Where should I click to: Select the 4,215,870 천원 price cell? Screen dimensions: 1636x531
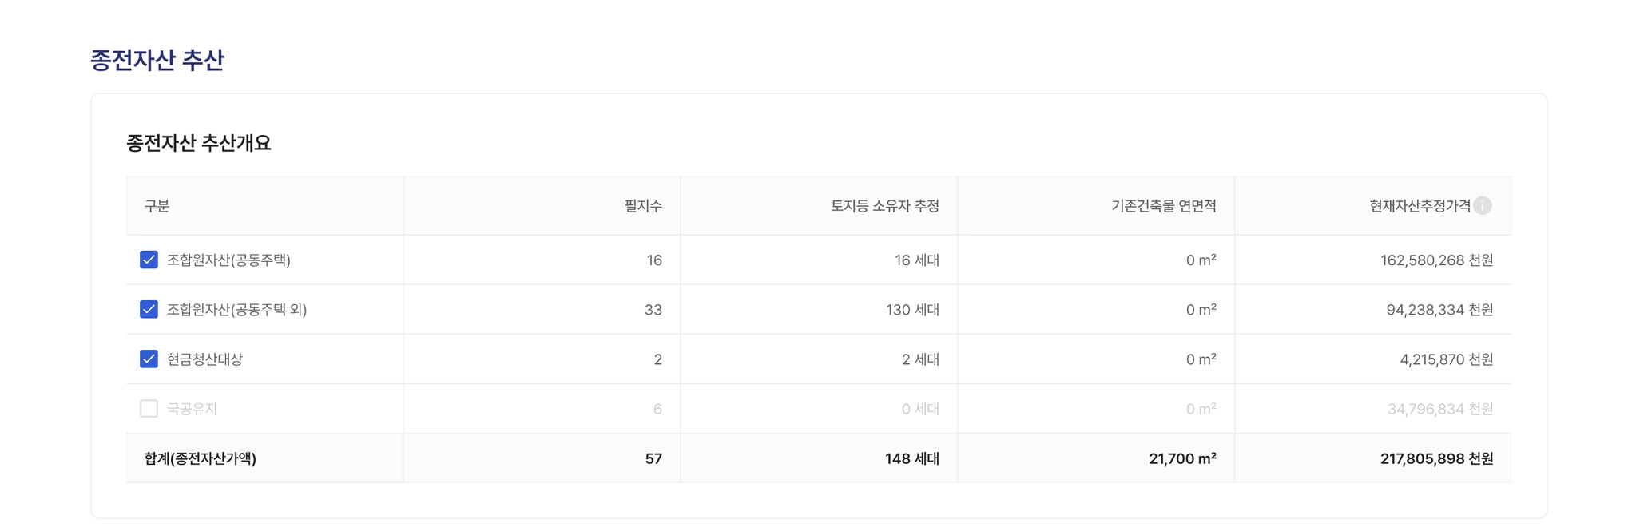pos(1446,359)
